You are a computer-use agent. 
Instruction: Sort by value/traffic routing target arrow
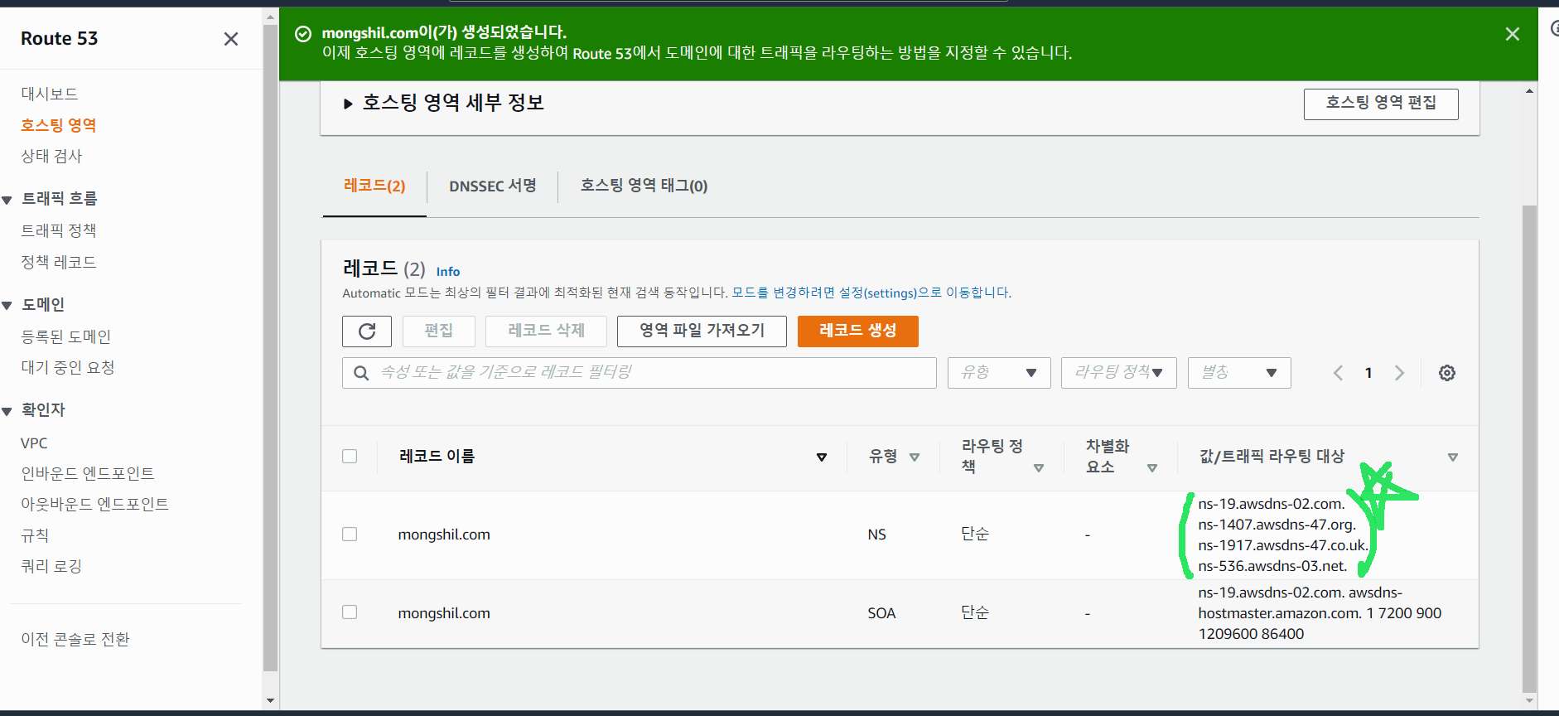(1453, 457)
